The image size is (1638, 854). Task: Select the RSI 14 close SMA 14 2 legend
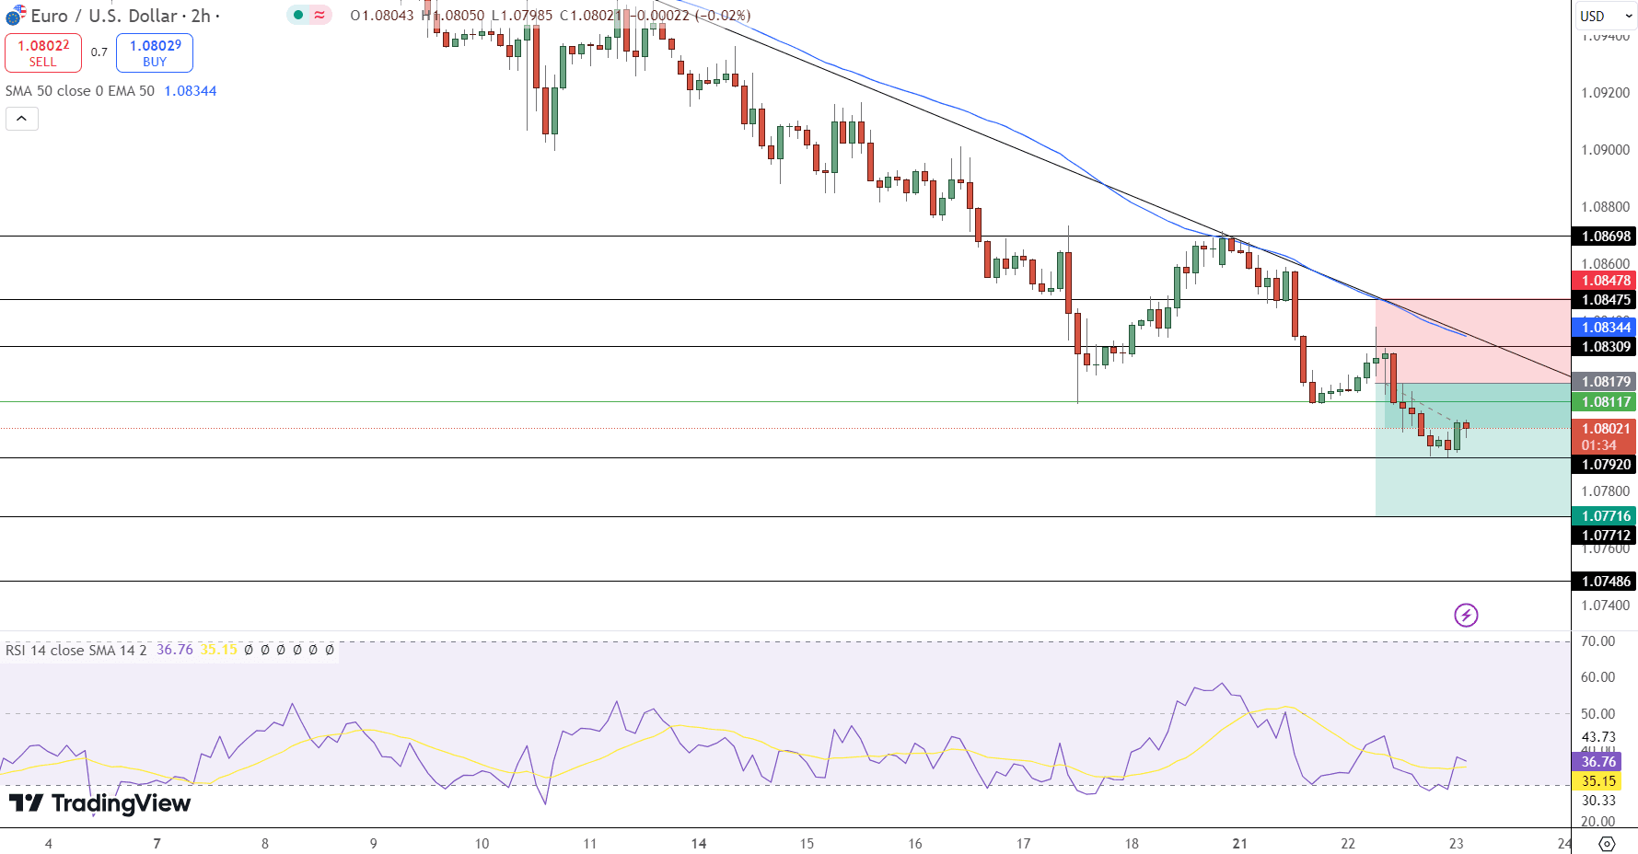point(76,650)
